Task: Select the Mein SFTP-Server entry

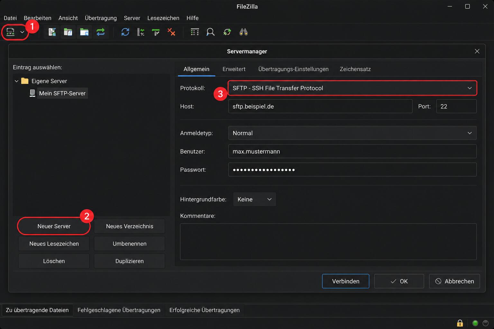Action: [x=62, y=93]
